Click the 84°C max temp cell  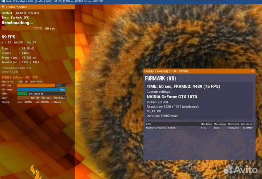coord(203,128)
